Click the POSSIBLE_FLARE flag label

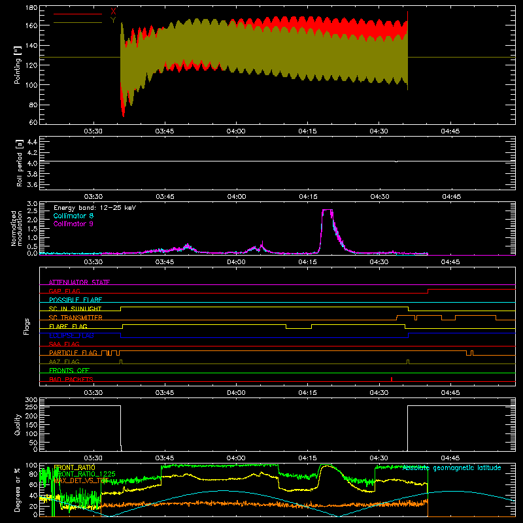coord(75,300)
